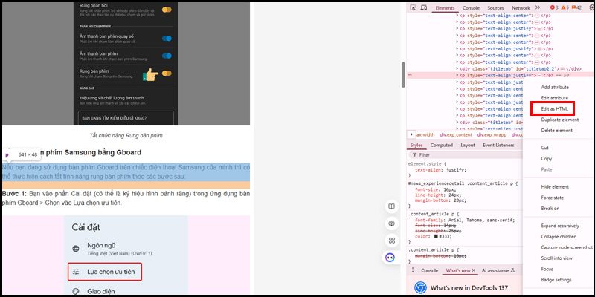
Task: Choose Badge settings menu entry
Action: pos(556,280)
